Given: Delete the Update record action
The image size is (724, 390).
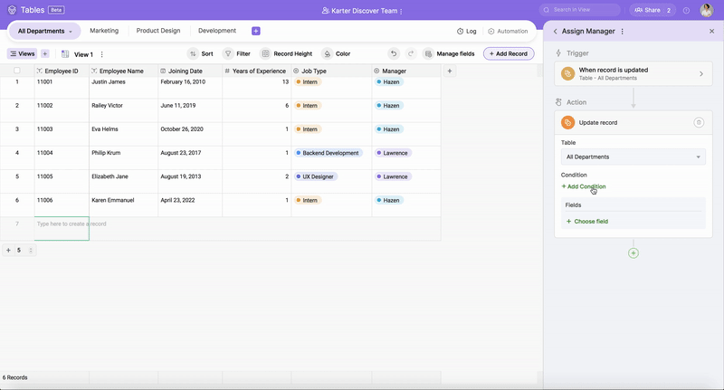Looking at the screenshot, I should (x=699, y=123).
